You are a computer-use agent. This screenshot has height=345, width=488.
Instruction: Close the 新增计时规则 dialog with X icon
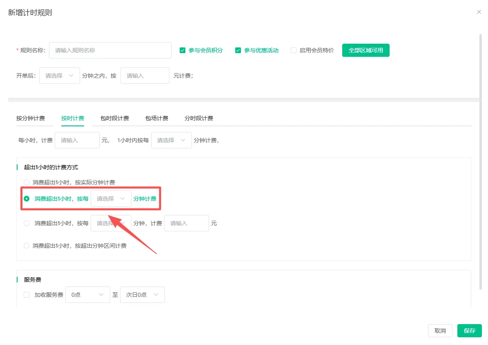[479, 12]
